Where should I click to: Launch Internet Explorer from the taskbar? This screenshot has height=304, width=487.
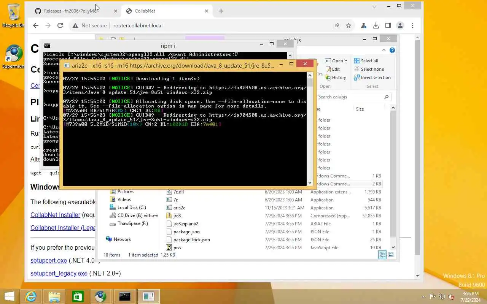tap(31, 296)
